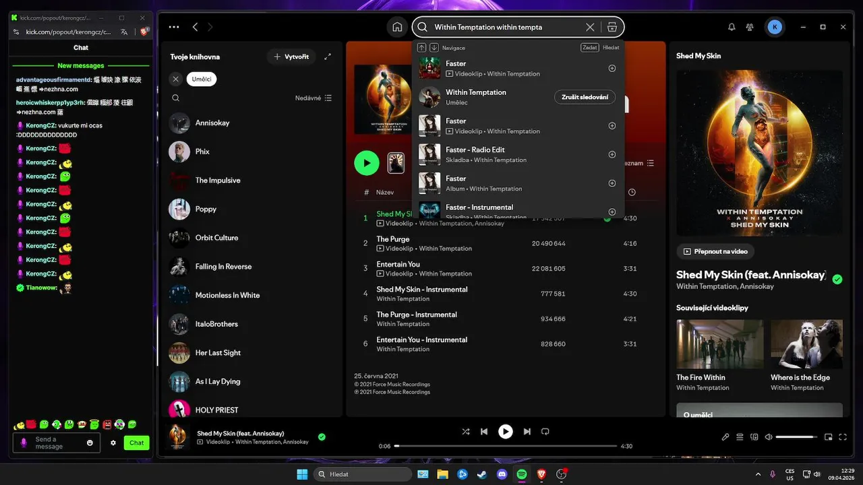Go back with the left arrow
The height and width of the screenshot is (485, 863).
195,27
